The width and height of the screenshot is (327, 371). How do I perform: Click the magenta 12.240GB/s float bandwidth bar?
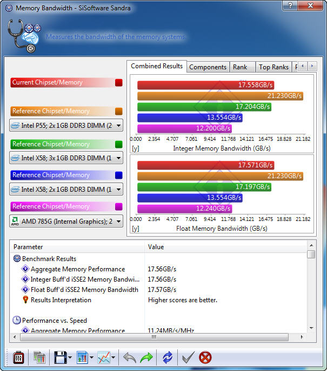click(185, 209)
